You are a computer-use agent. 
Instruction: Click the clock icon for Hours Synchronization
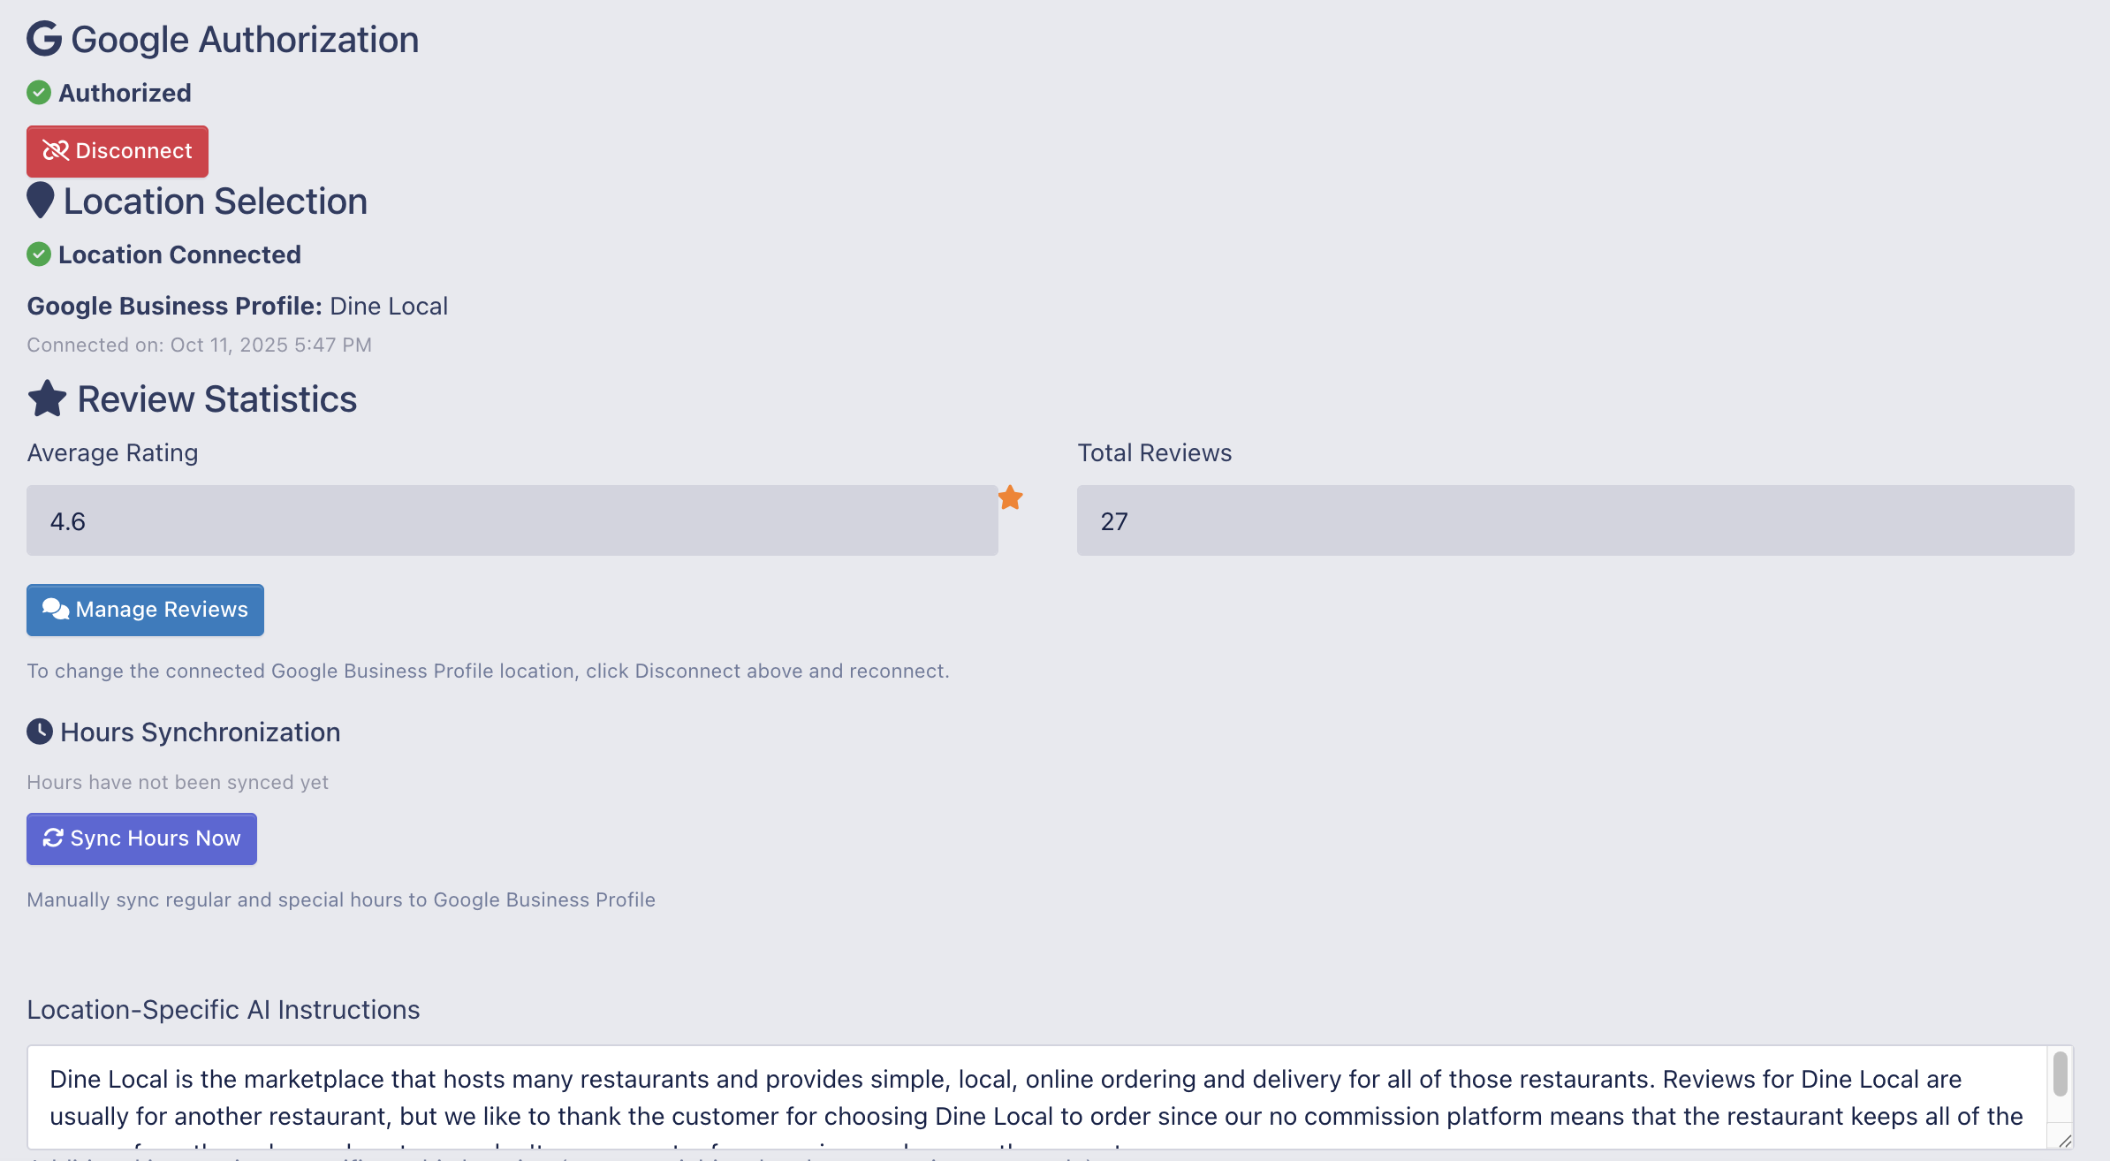click(40, 732)
